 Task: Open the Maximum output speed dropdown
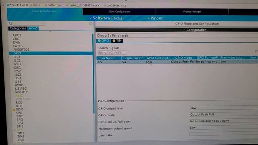[224, 128]
